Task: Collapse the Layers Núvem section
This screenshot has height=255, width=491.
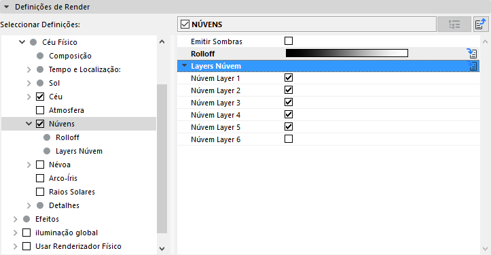Action: 185,65
